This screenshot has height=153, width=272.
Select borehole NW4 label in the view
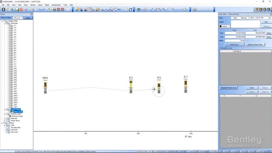tap(45, 78)
